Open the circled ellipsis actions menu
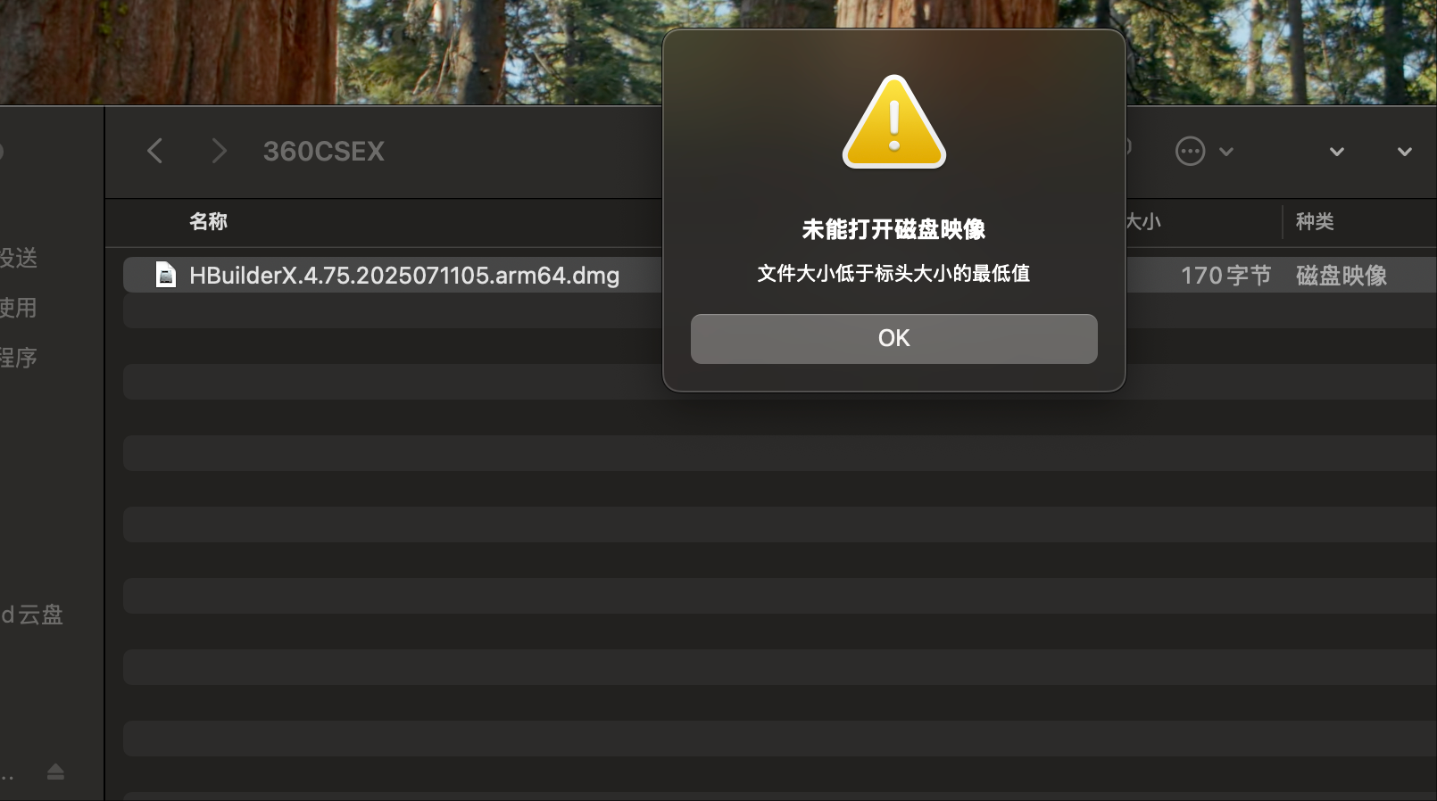1437x801 pixels. pyautogui.click(x=1191, y=152)
